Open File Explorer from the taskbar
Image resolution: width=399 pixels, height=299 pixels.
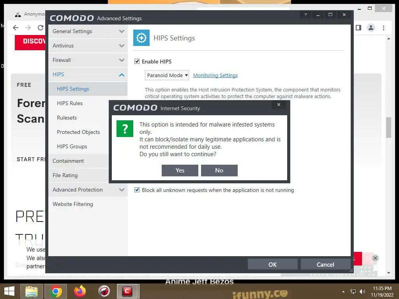point(31,291)
